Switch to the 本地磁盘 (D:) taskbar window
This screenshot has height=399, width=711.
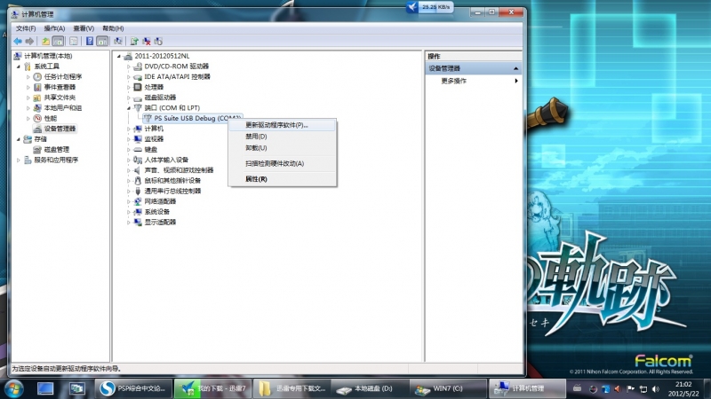coord(370,388)
